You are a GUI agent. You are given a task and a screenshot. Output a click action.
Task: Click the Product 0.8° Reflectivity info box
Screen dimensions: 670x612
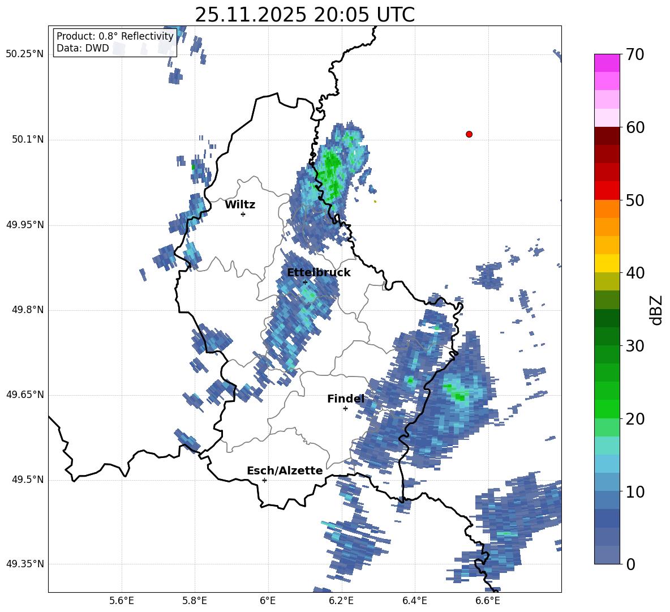tap(115, 42)
